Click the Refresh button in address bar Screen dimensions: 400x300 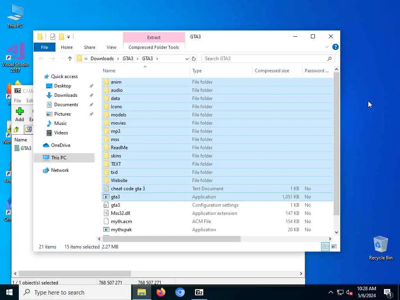[x=194, y=59]
